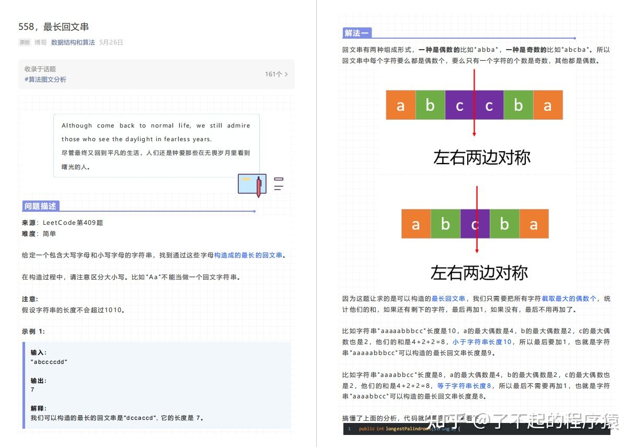Click the output value 7

[32, 389]
